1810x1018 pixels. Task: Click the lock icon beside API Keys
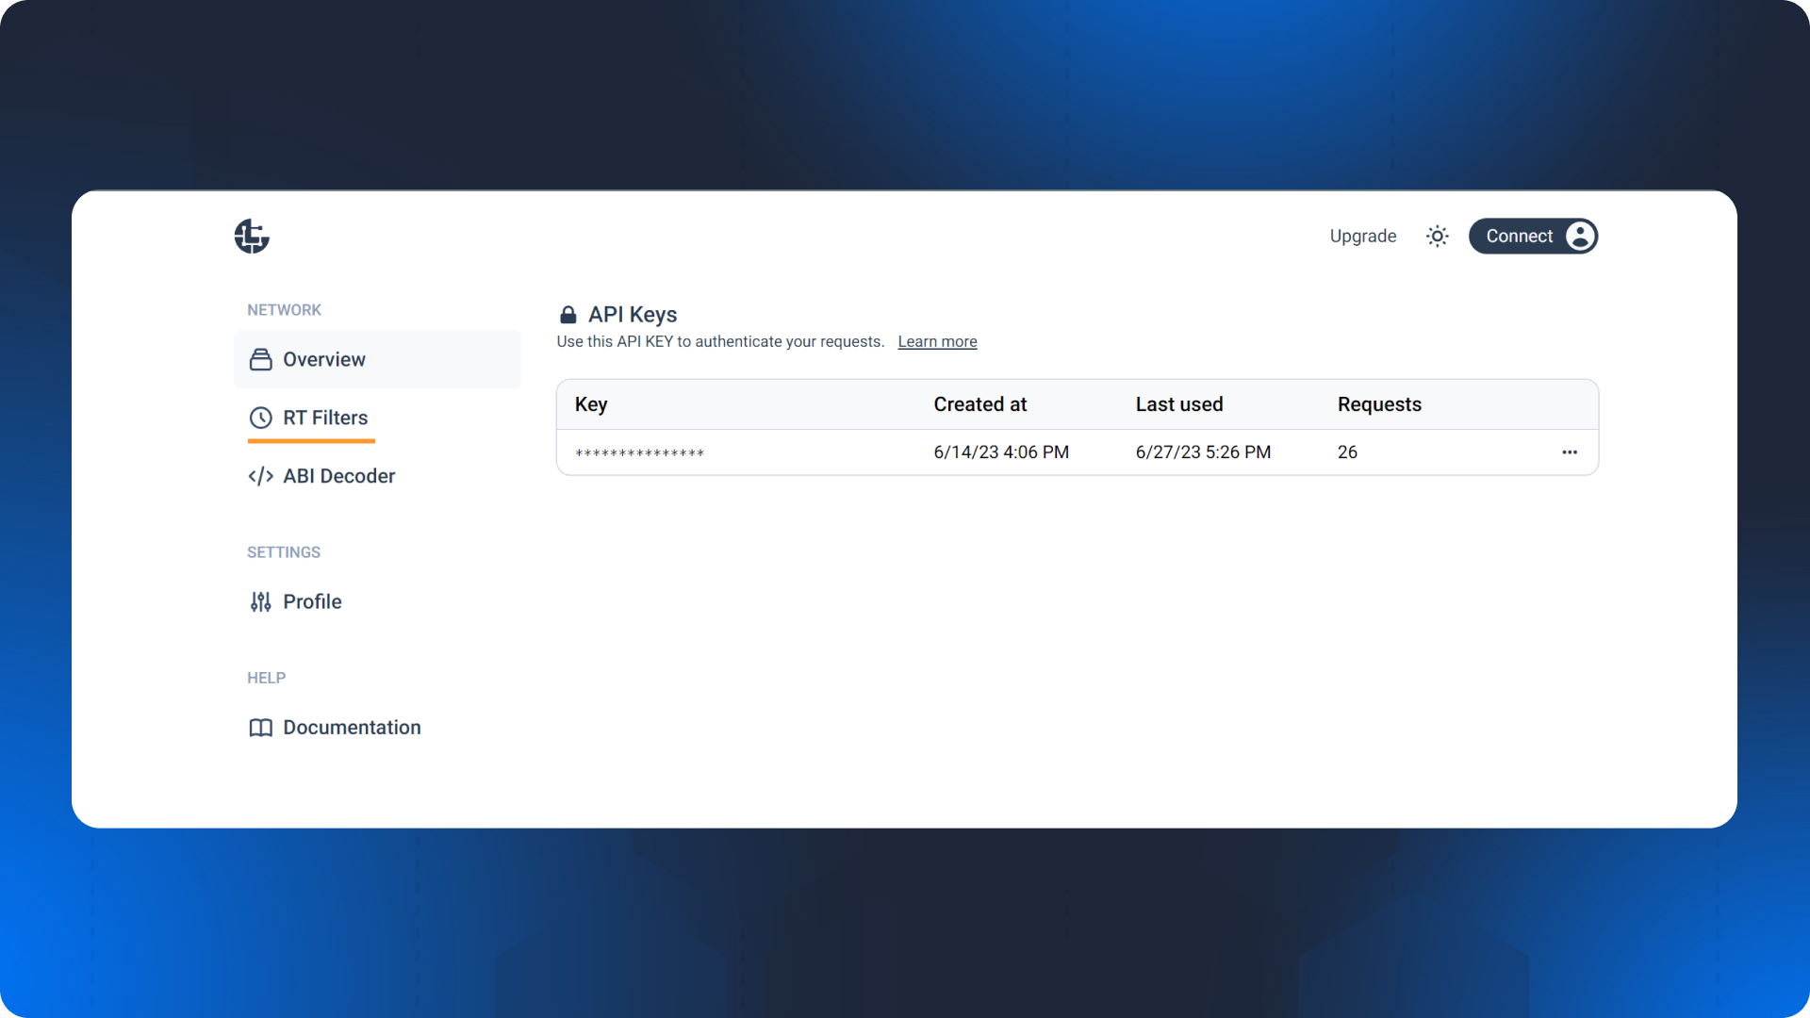(x=568, y=315)
